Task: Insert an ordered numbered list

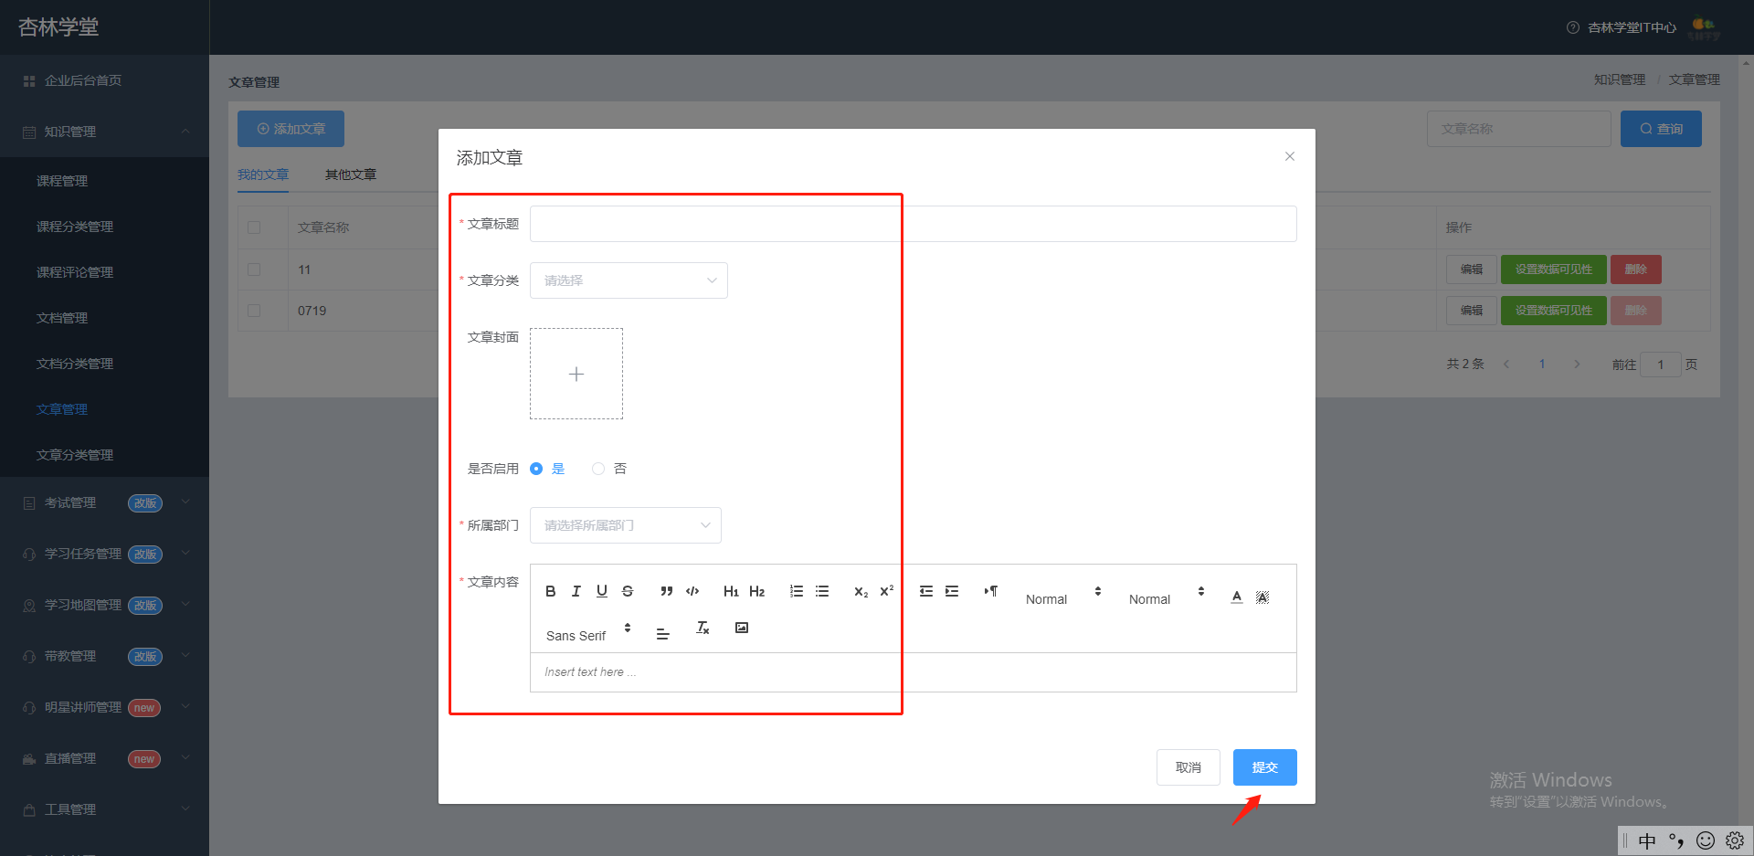Action: point(797,591)
